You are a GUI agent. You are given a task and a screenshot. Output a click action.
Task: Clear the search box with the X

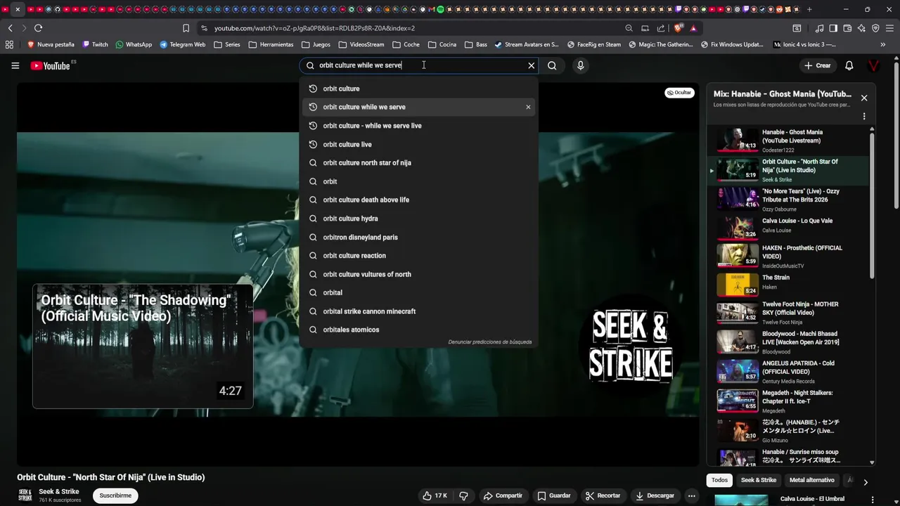532,65
